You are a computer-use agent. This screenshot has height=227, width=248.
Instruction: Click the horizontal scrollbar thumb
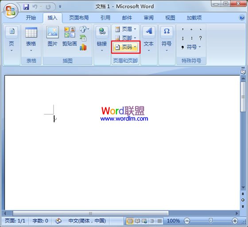[x=91, y=213]
